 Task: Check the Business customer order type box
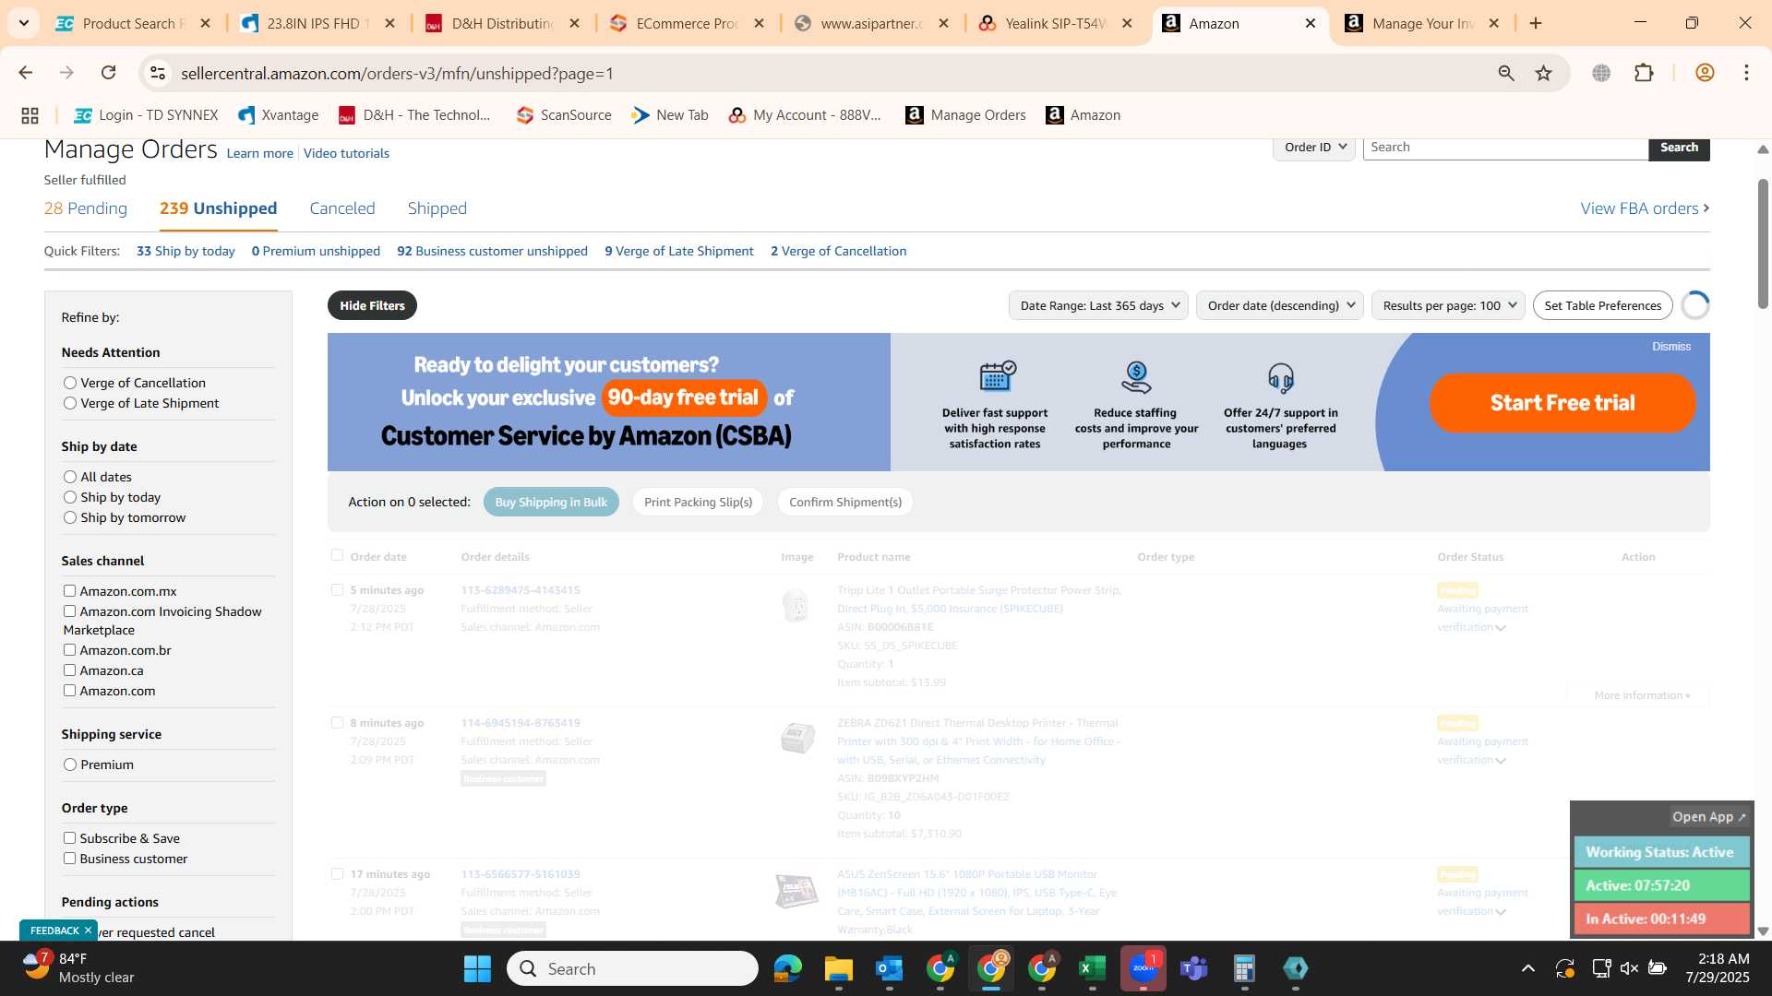coord(69,859)
